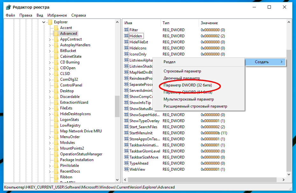Open the Избранное menu
The image size is (296, 193).
tap(57, 15)
